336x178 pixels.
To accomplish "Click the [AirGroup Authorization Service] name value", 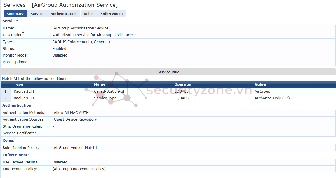I will tap(81, 28).
